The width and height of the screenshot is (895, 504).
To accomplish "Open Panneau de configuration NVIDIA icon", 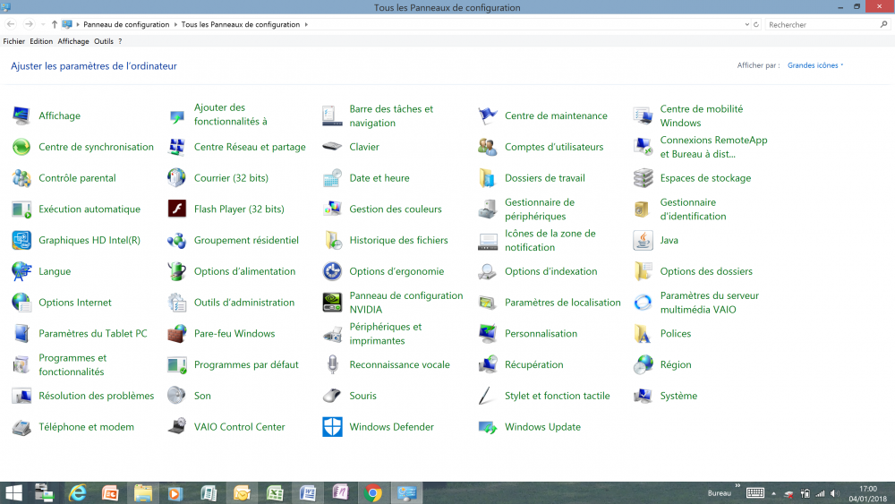I will tap(332, 303).
